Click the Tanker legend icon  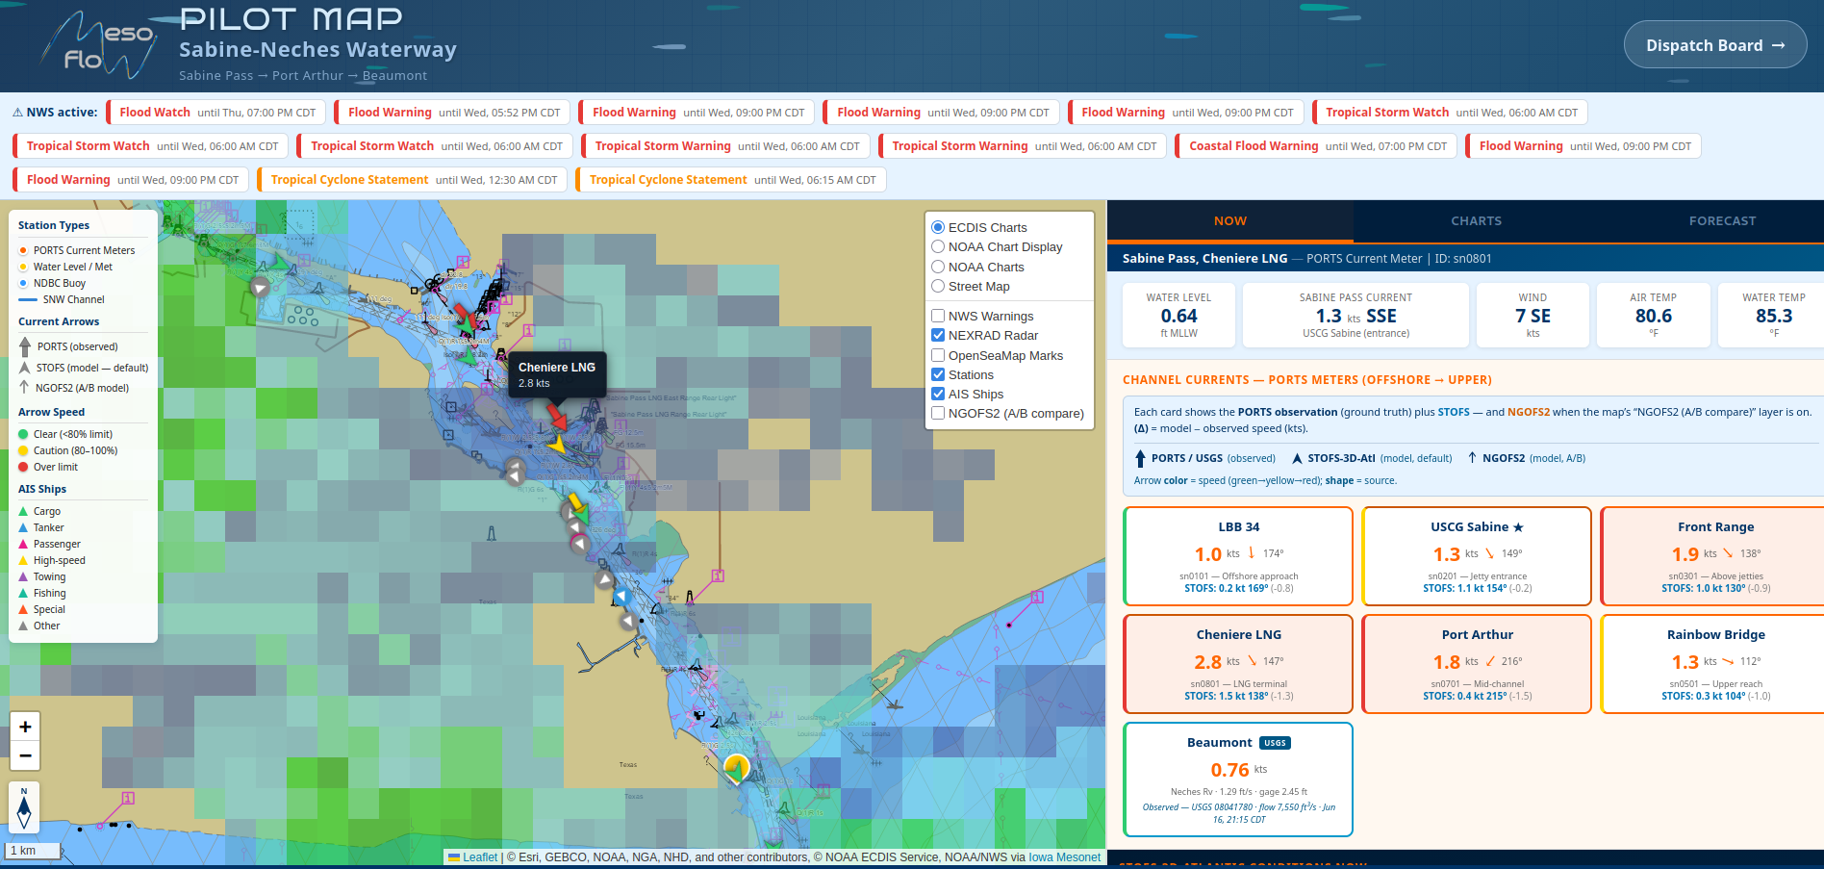click(23, 527)
